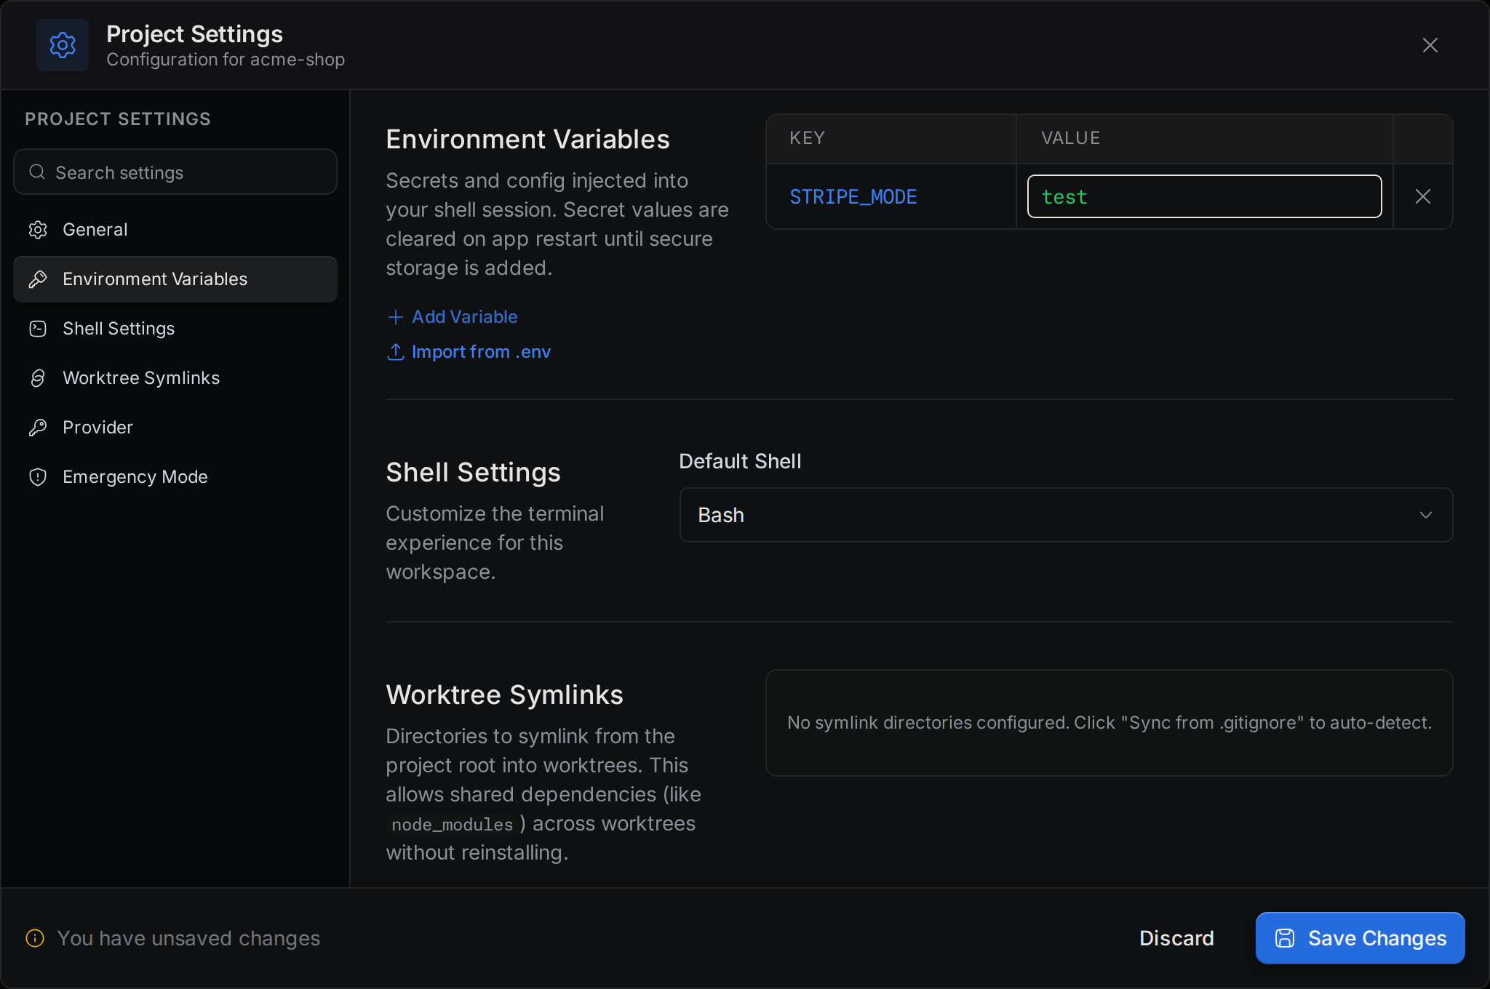
Task: Save Changes to project settings
Action: (x=1360, y=938)
